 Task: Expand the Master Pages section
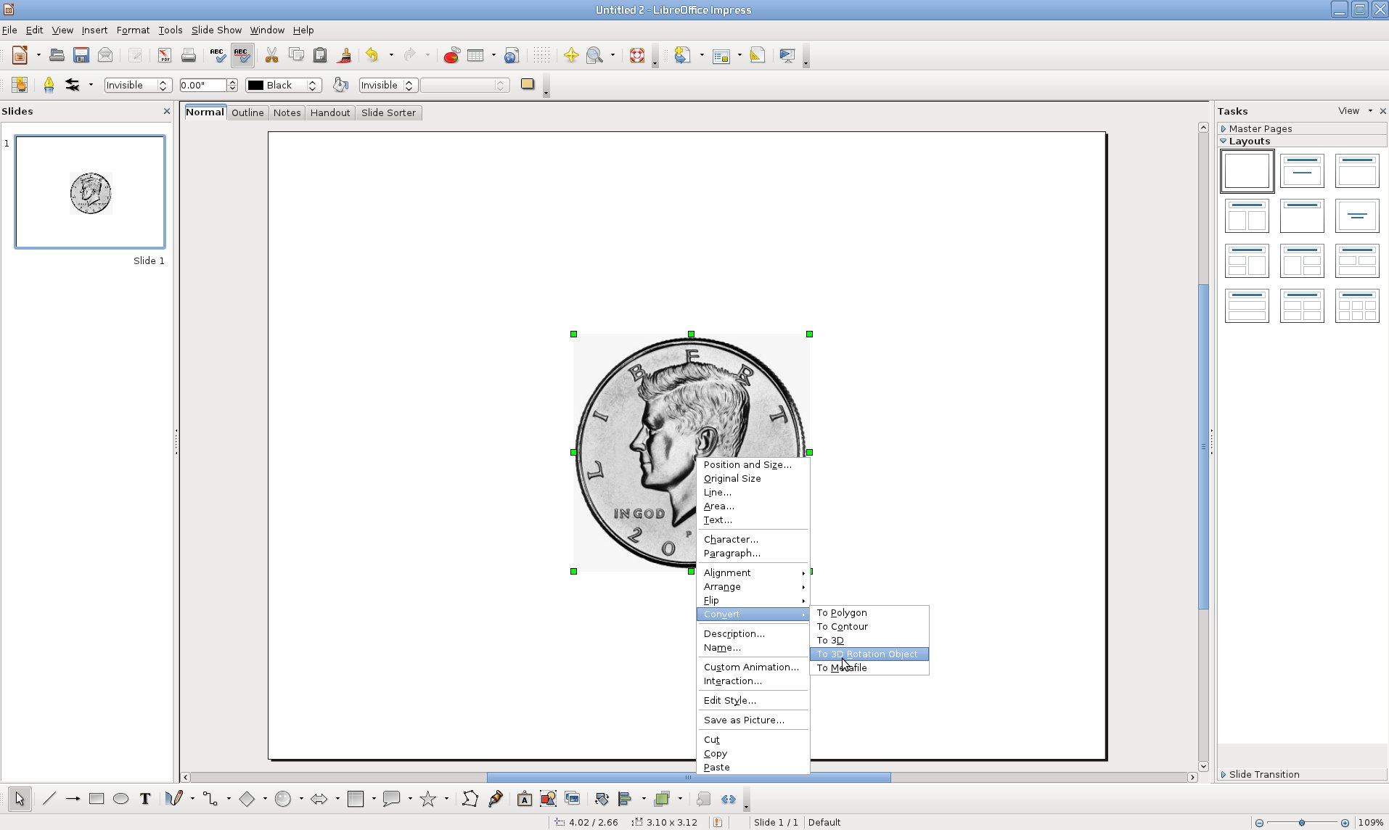pyautogui.click(x=1302, y=128)
